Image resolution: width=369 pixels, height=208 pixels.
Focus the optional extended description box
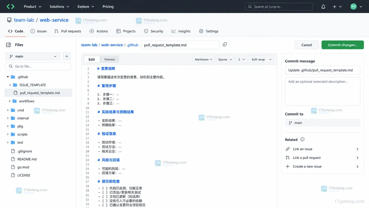[323, 91]
